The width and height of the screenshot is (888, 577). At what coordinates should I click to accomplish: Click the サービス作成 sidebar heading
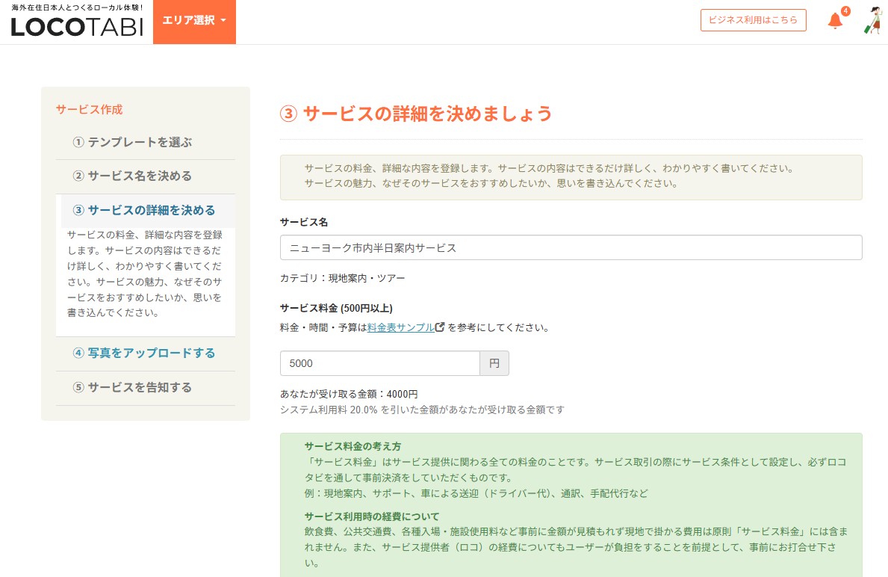[89, 109]
